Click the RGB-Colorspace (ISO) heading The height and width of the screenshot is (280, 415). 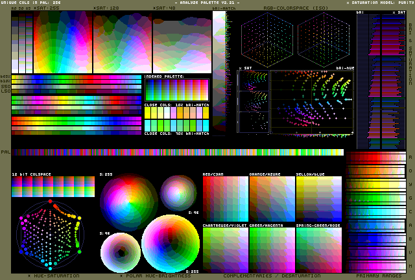[x=296, y=8]
